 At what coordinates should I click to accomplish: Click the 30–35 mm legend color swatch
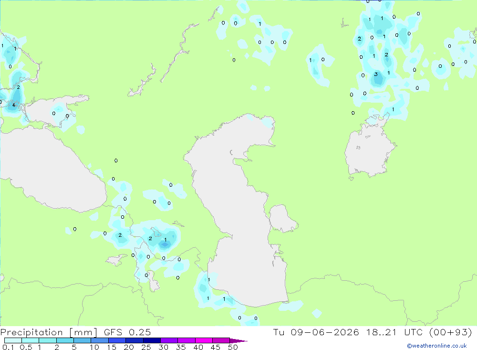point(169,340)
